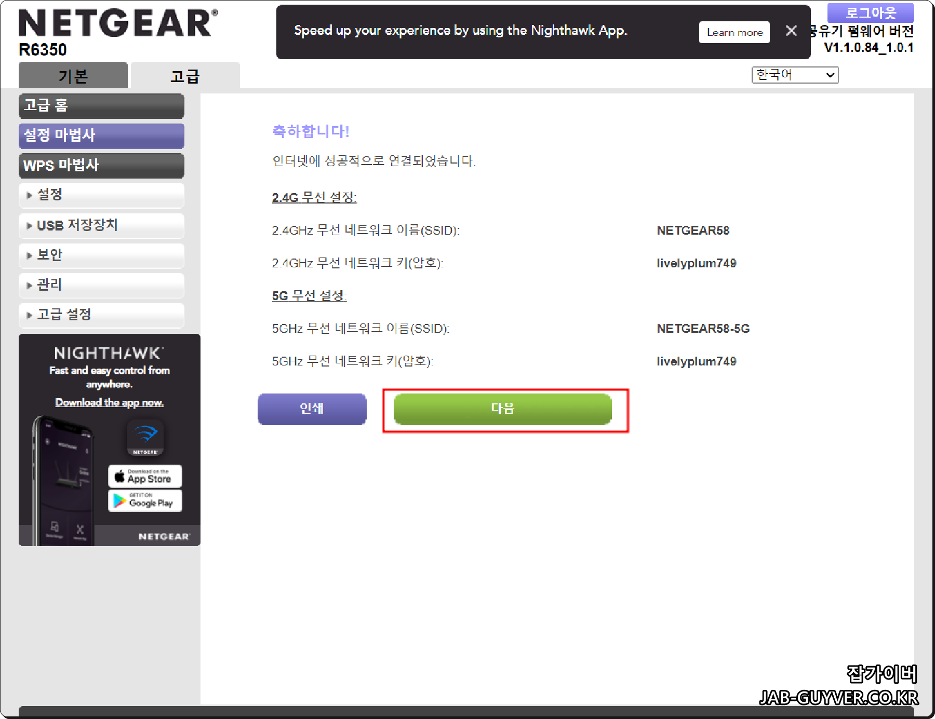Switch to the 기본 tab
This screenshot has width=935, height=719.
coord(73,76)
